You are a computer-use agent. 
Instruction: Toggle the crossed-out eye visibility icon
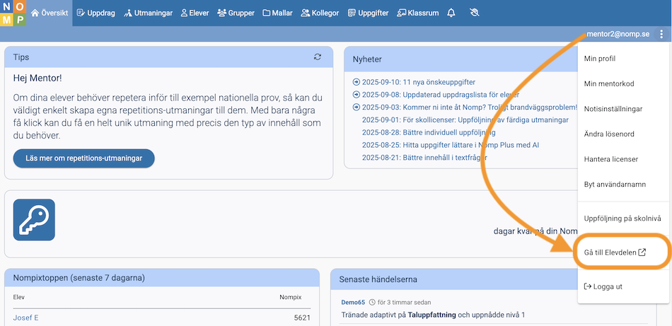click(474, 13)
